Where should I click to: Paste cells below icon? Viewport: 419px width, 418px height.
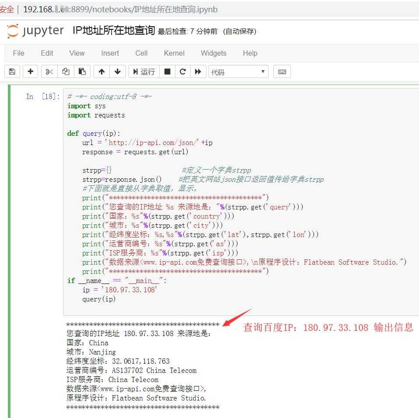click(x=82, y=71)
